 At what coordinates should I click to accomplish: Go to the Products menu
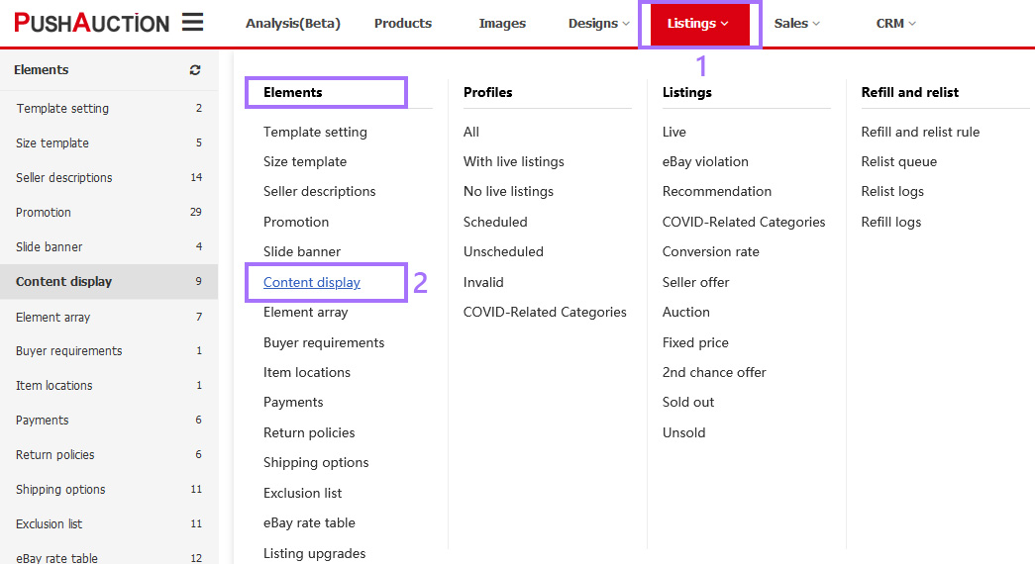[x=403, y=24]
